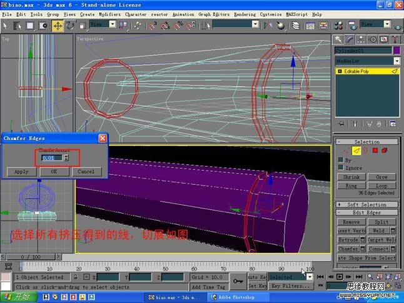Open the Layer Manager icon
Screen dimensions: 404x303
(x=296, y=26)
